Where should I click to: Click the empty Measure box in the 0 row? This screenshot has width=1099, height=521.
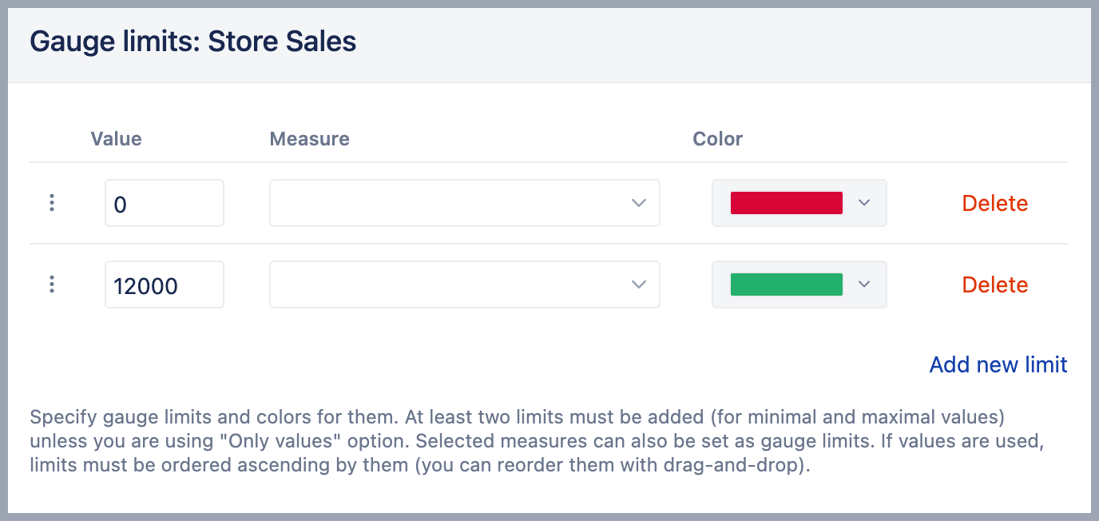[x=447, y=203]
